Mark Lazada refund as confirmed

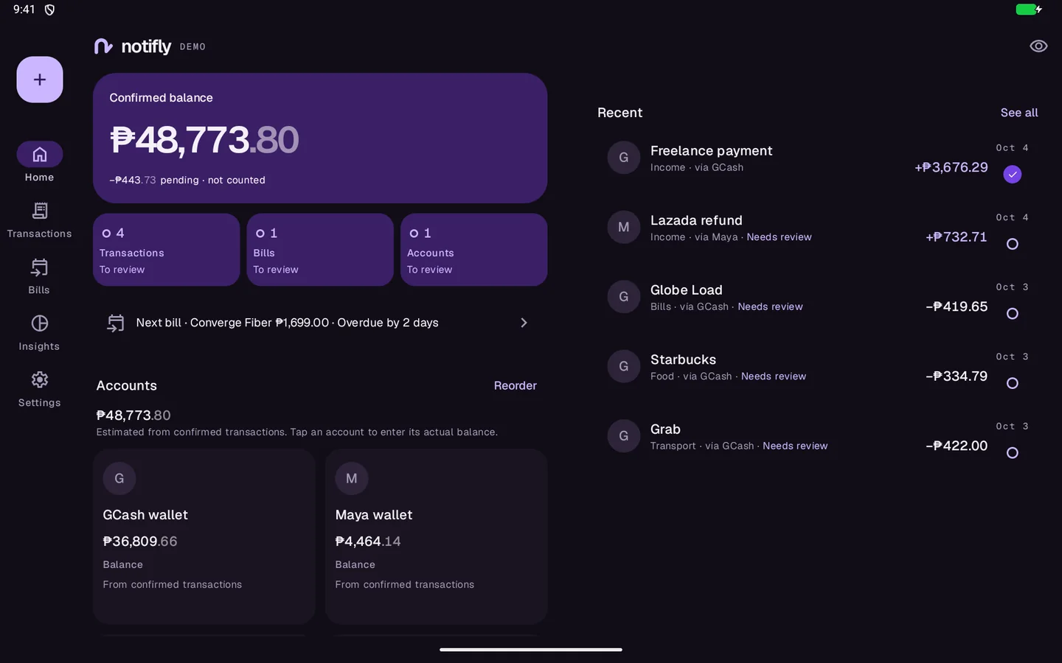point(1013,244)
